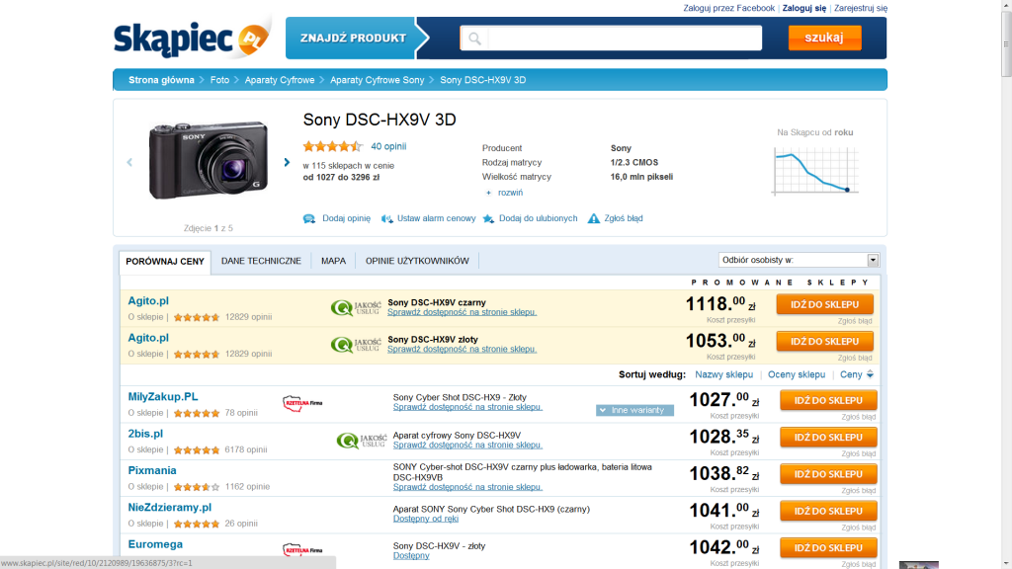
Task: Click Zarejestruj się link
Action: (x=861, y=8)
